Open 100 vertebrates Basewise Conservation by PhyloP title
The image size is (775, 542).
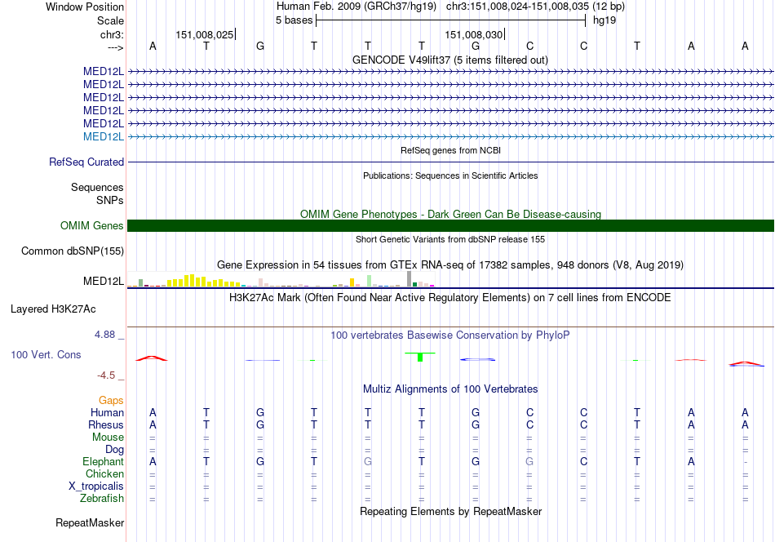click(x=450, y=335)
